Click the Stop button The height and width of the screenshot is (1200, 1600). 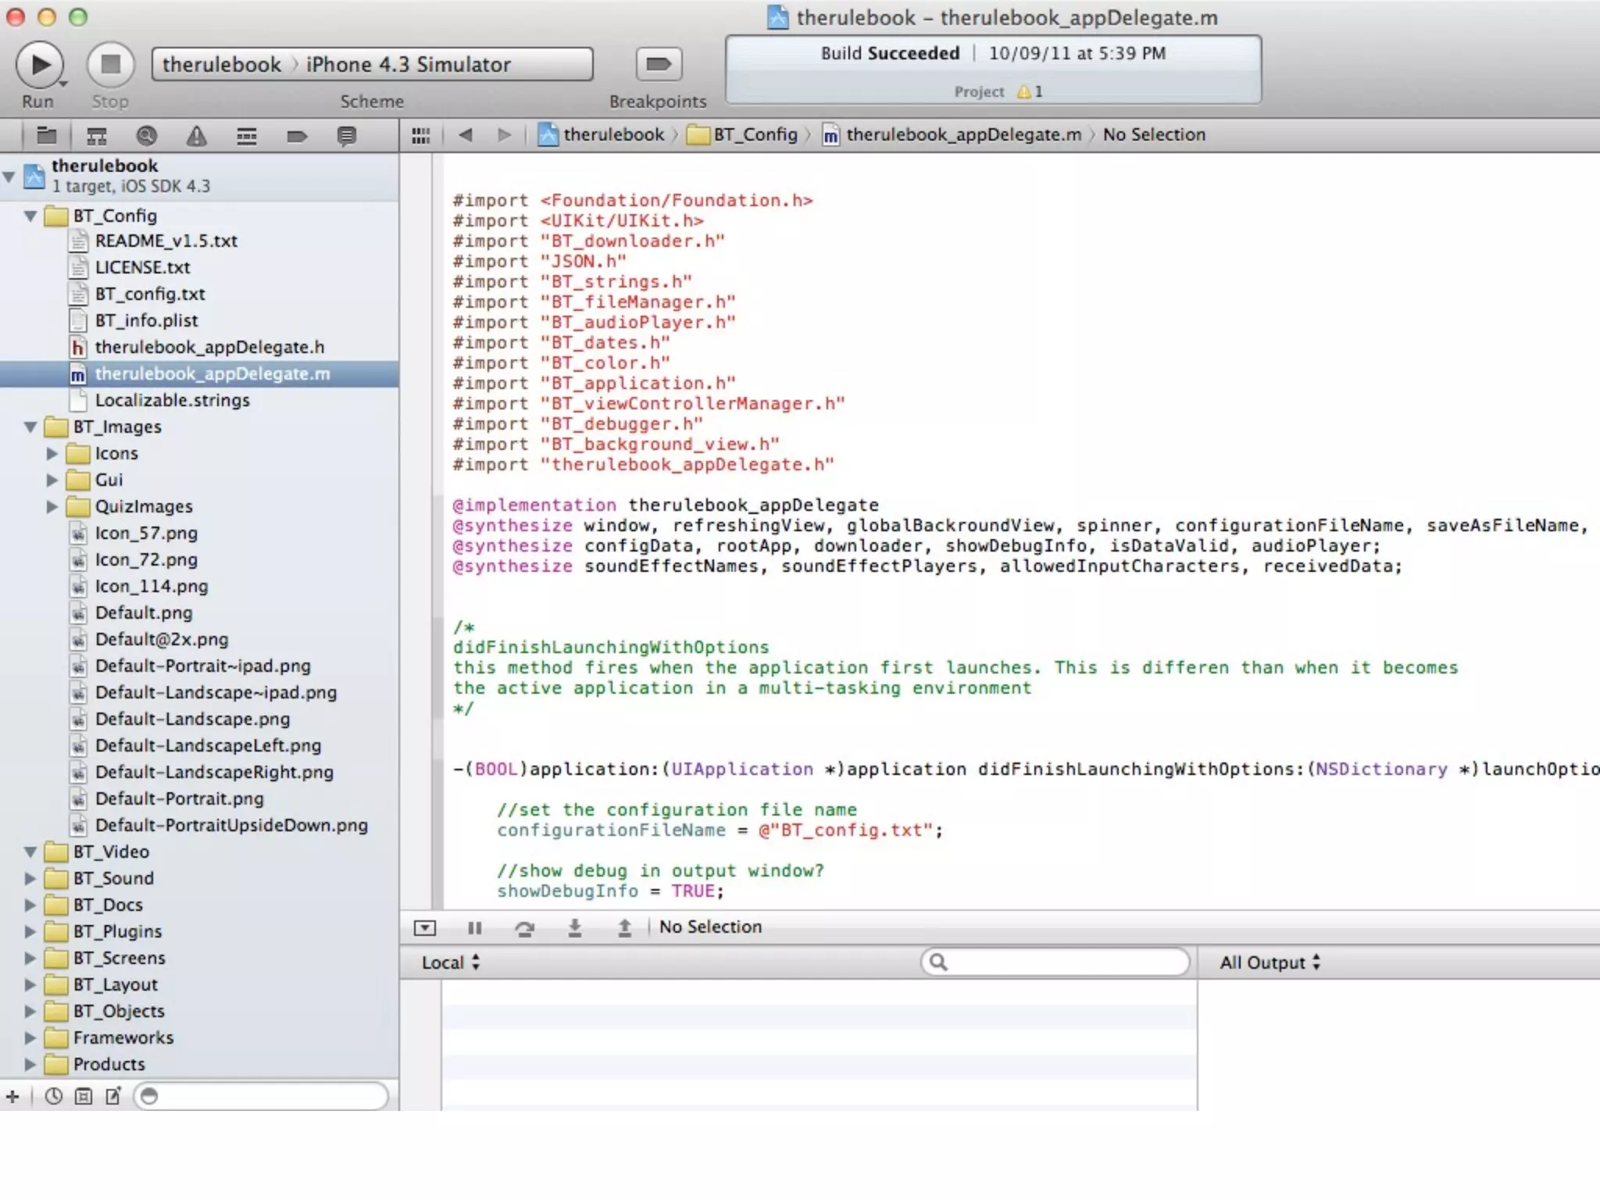(111, 65)
